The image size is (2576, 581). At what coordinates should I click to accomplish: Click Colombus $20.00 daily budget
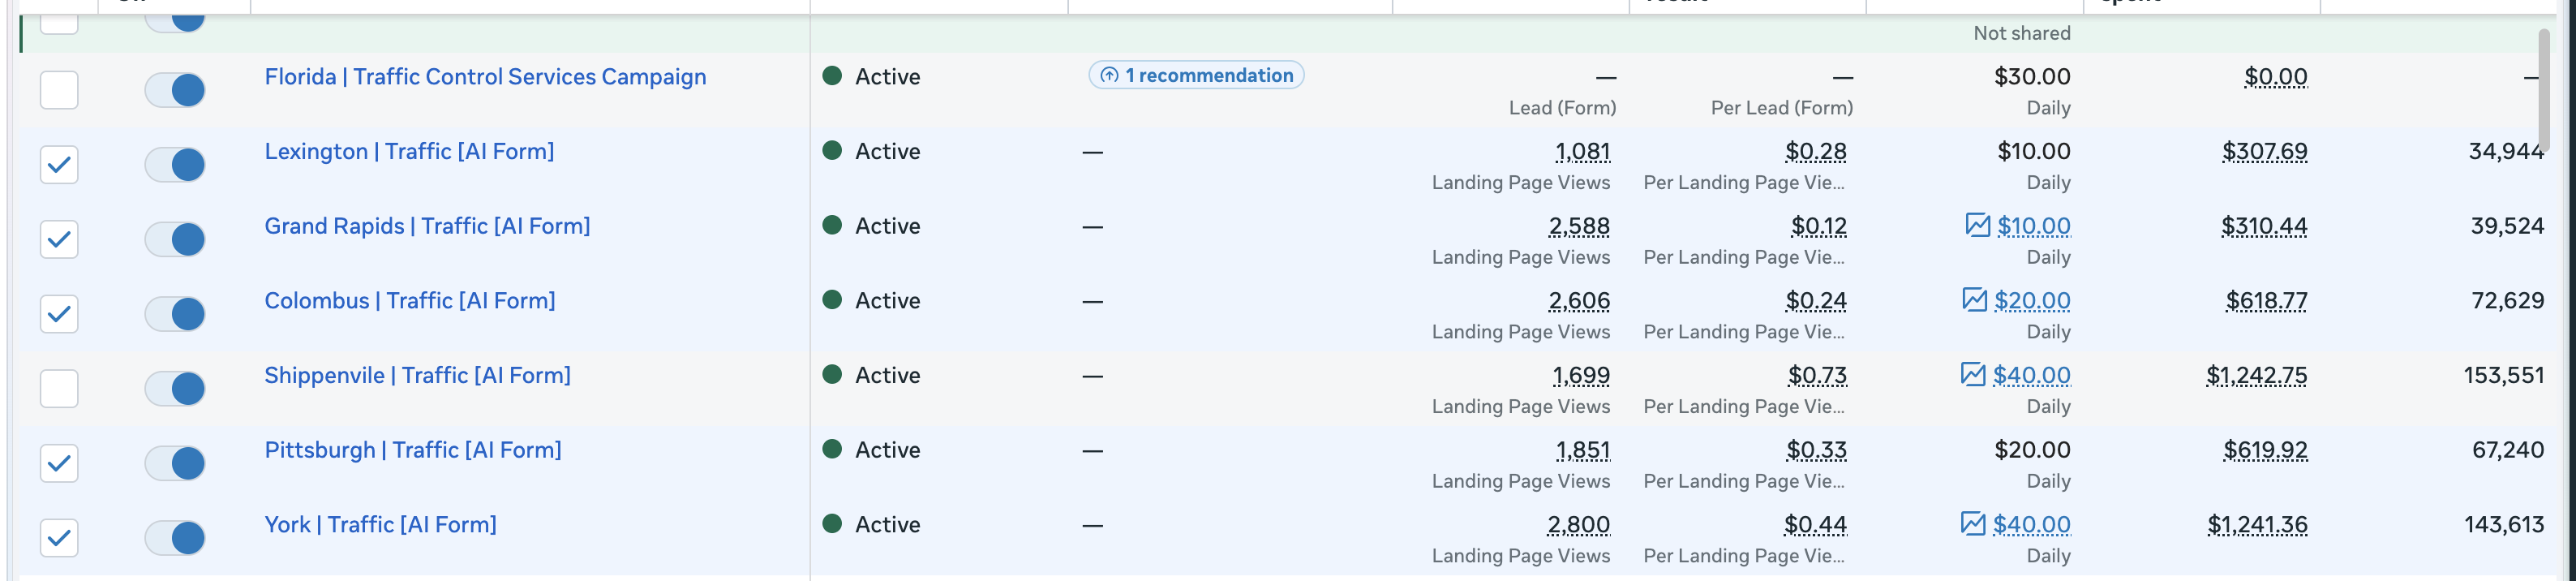click(2032, 301)
